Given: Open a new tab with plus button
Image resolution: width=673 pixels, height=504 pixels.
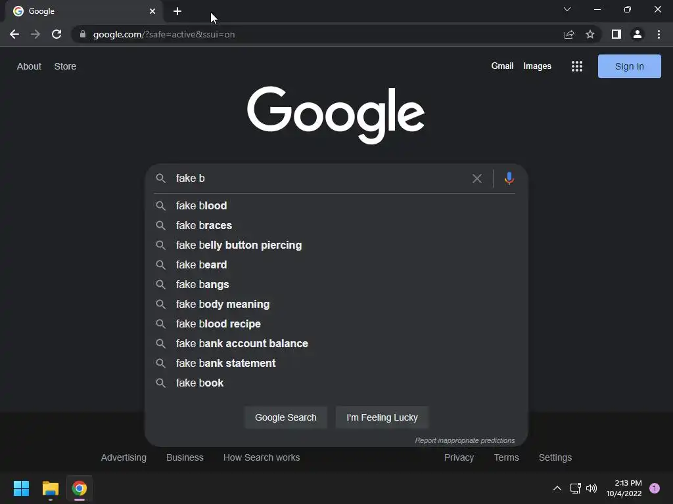Looking at the screenshot, I should point(177,11).
